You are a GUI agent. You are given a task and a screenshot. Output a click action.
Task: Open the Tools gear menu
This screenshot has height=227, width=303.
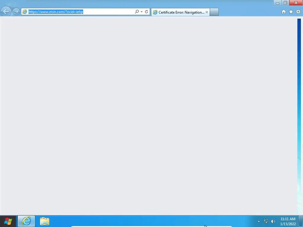pos(298,12)
